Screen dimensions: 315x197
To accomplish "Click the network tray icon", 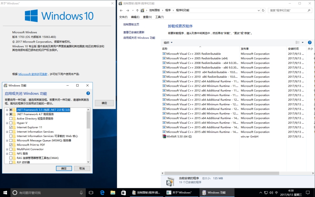I will pyautogui.click(x=266, y=193).
